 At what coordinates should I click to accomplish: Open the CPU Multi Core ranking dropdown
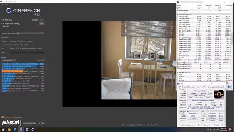(x=9, y=60)
